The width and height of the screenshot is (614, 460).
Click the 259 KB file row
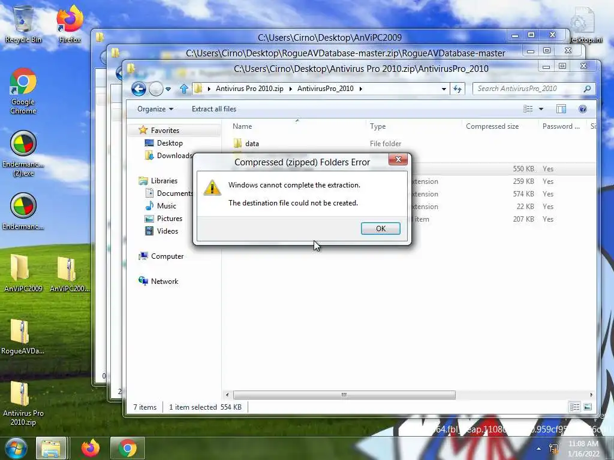pos(503,181)
